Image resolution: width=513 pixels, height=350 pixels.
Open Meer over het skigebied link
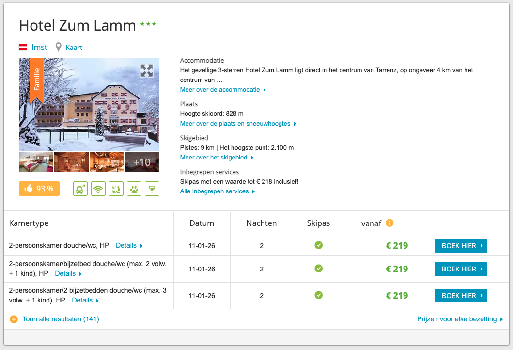point(216,158)
